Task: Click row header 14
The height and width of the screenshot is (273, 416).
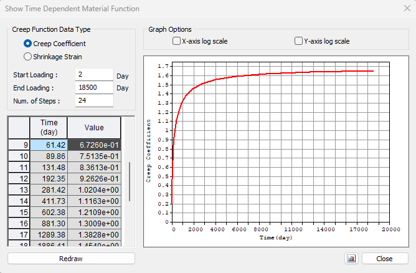Action: click(x=19, y=201)
